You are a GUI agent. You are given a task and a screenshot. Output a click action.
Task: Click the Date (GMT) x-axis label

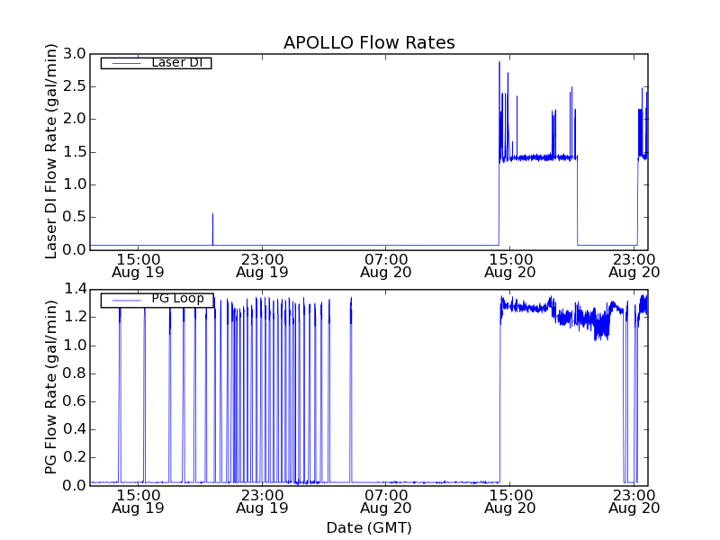[369, 527]
